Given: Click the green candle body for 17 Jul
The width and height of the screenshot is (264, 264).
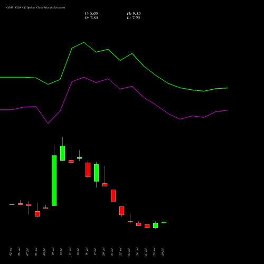Looking at the screenshot, I should point(97,173).
